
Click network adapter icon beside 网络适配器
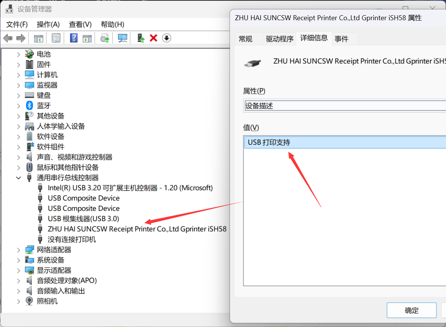29,250
